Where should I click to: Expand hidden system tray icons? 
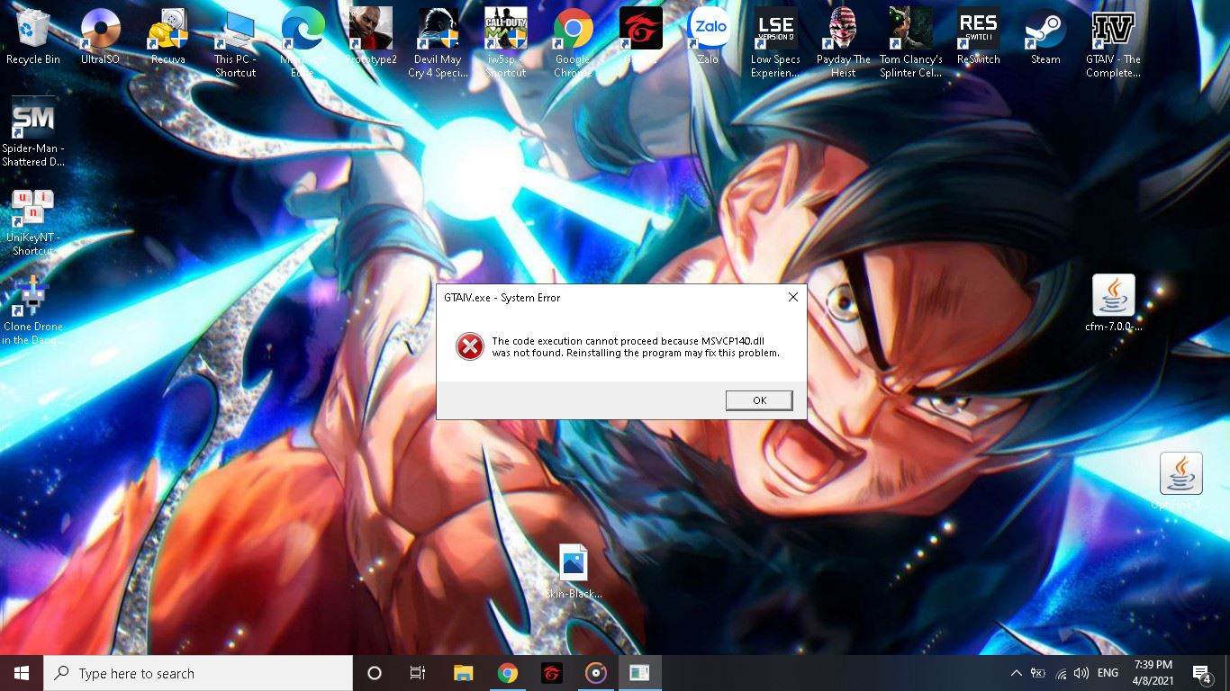1016,672
